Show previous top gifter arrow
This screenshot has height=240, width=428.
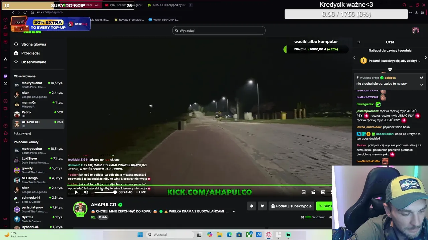pos(354,58)
